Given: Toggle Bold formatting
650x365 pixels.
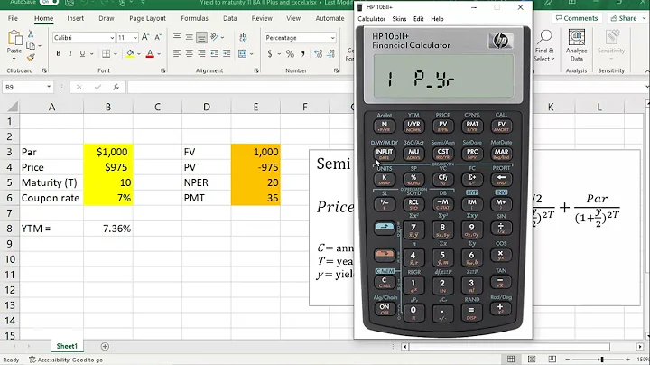Looking at the screenshot, I should click(x=59, y=53).
